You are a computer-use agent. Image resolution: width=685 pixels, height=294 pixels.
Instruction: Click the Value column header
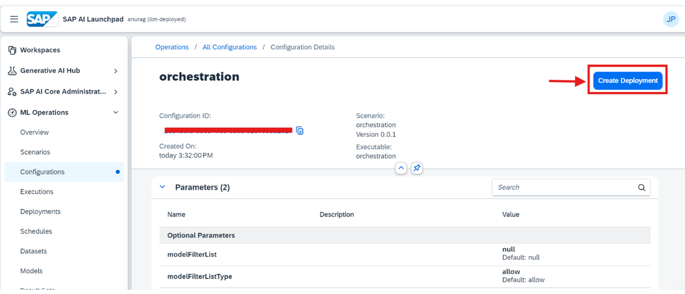click(x=510, y=215)
